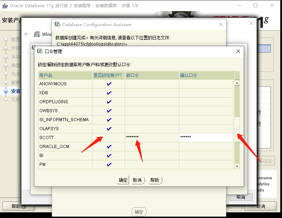Toggle lock checkmark for ORACLE_OCM account
282x218 pixels.
tap(109, 147)
